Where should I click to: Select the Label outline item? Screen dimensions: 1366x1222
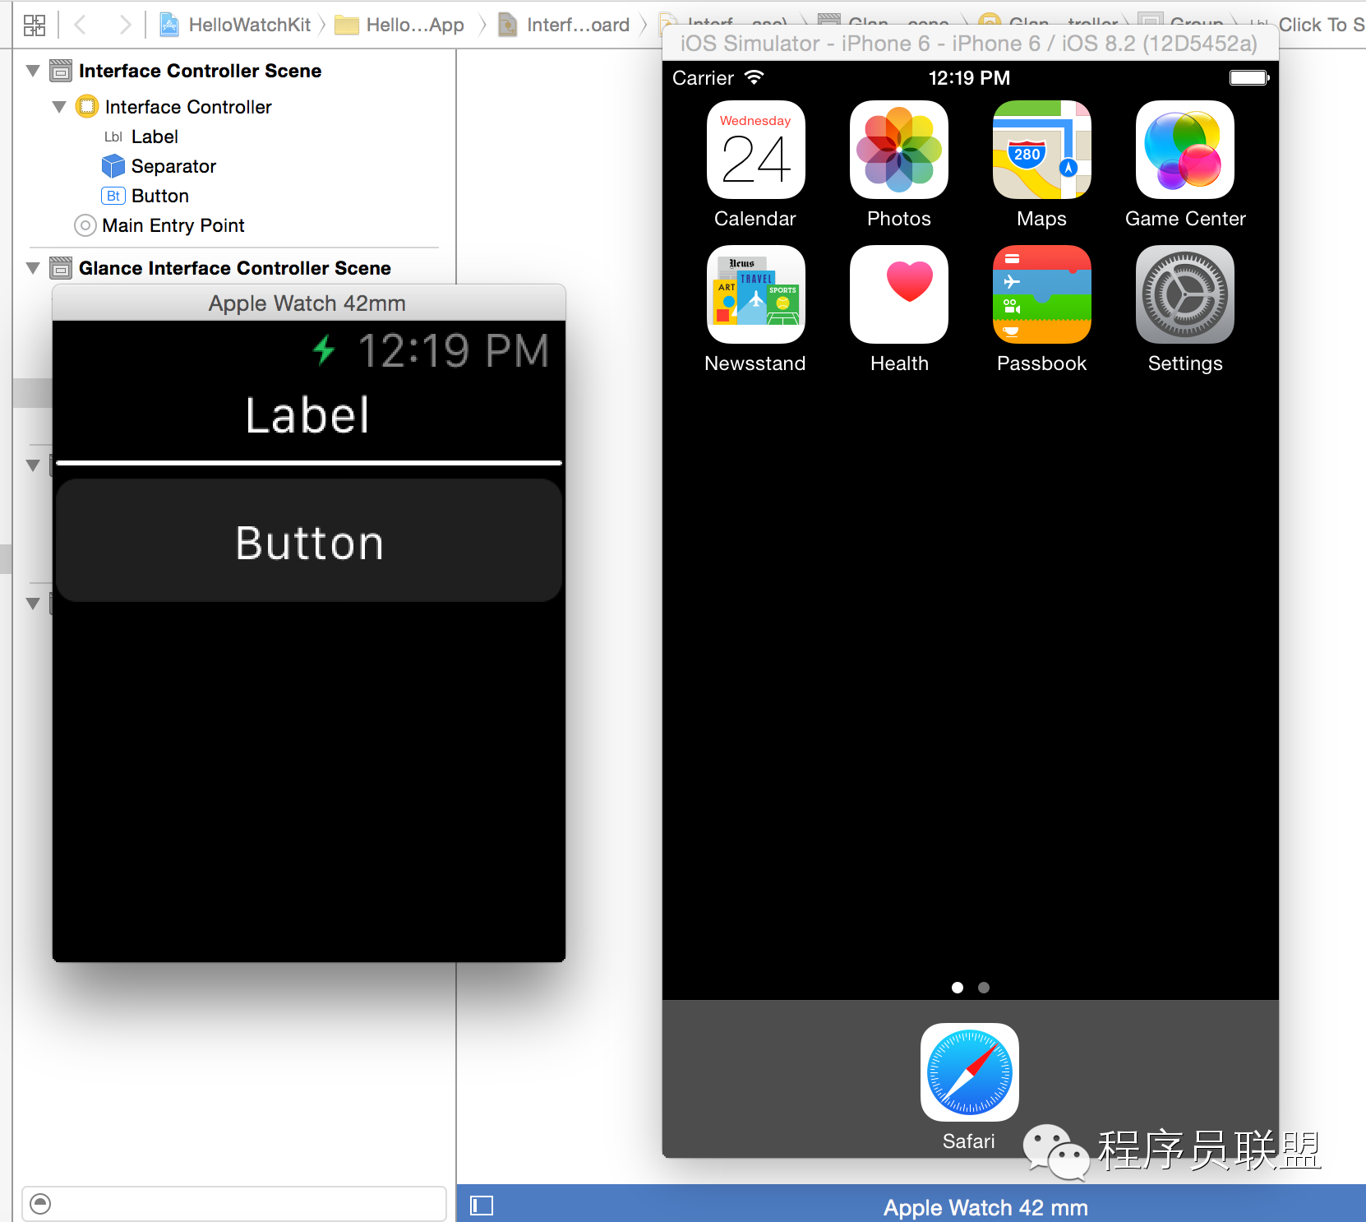coord(141,137)
